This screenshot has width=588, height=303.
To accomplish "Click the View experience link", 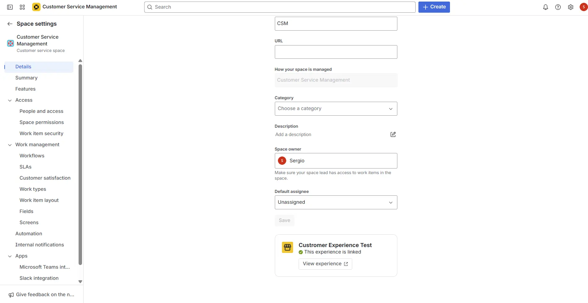I will click(x=325, y=264).
